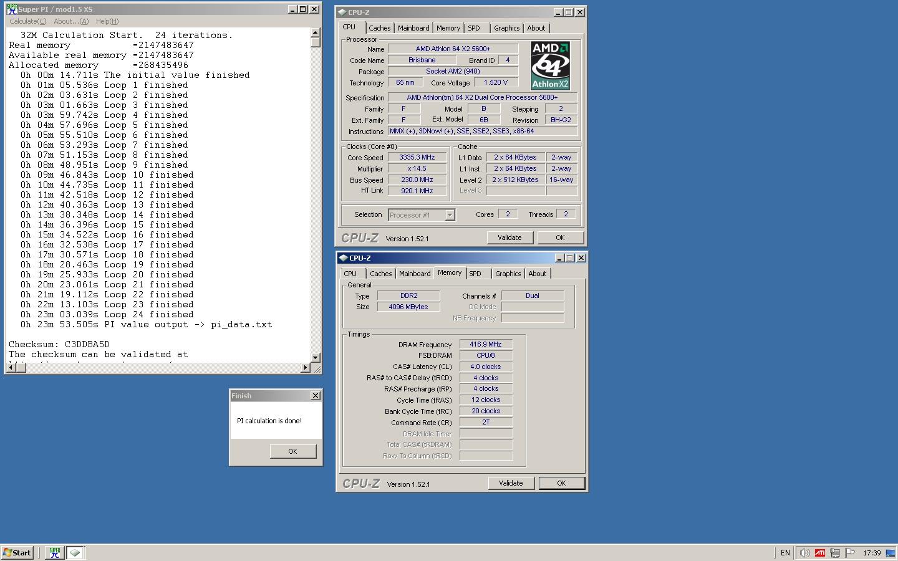Click the AMD Athlon 64 X2 logo
The height and width of the screenshot is (561, 898).
click(550, 65)
